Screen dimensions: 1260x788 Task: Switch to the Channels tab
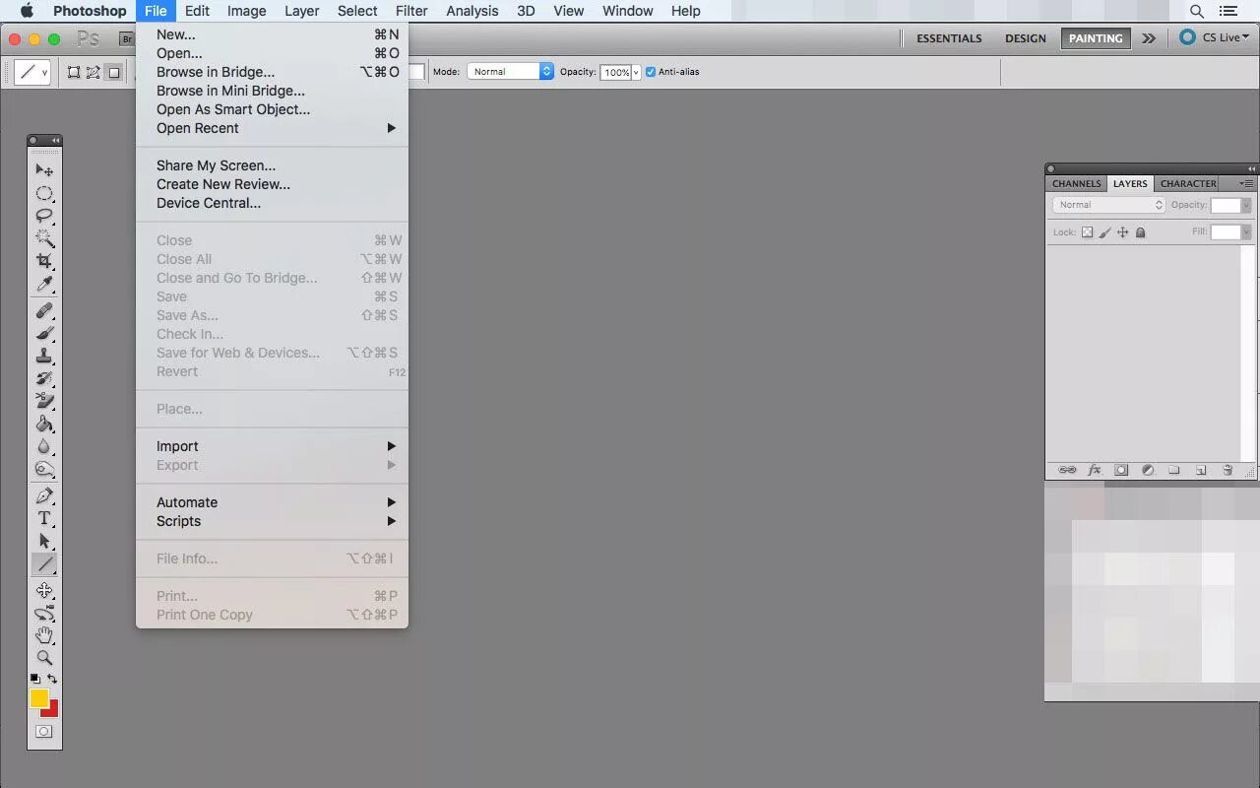coord(1076,183)
